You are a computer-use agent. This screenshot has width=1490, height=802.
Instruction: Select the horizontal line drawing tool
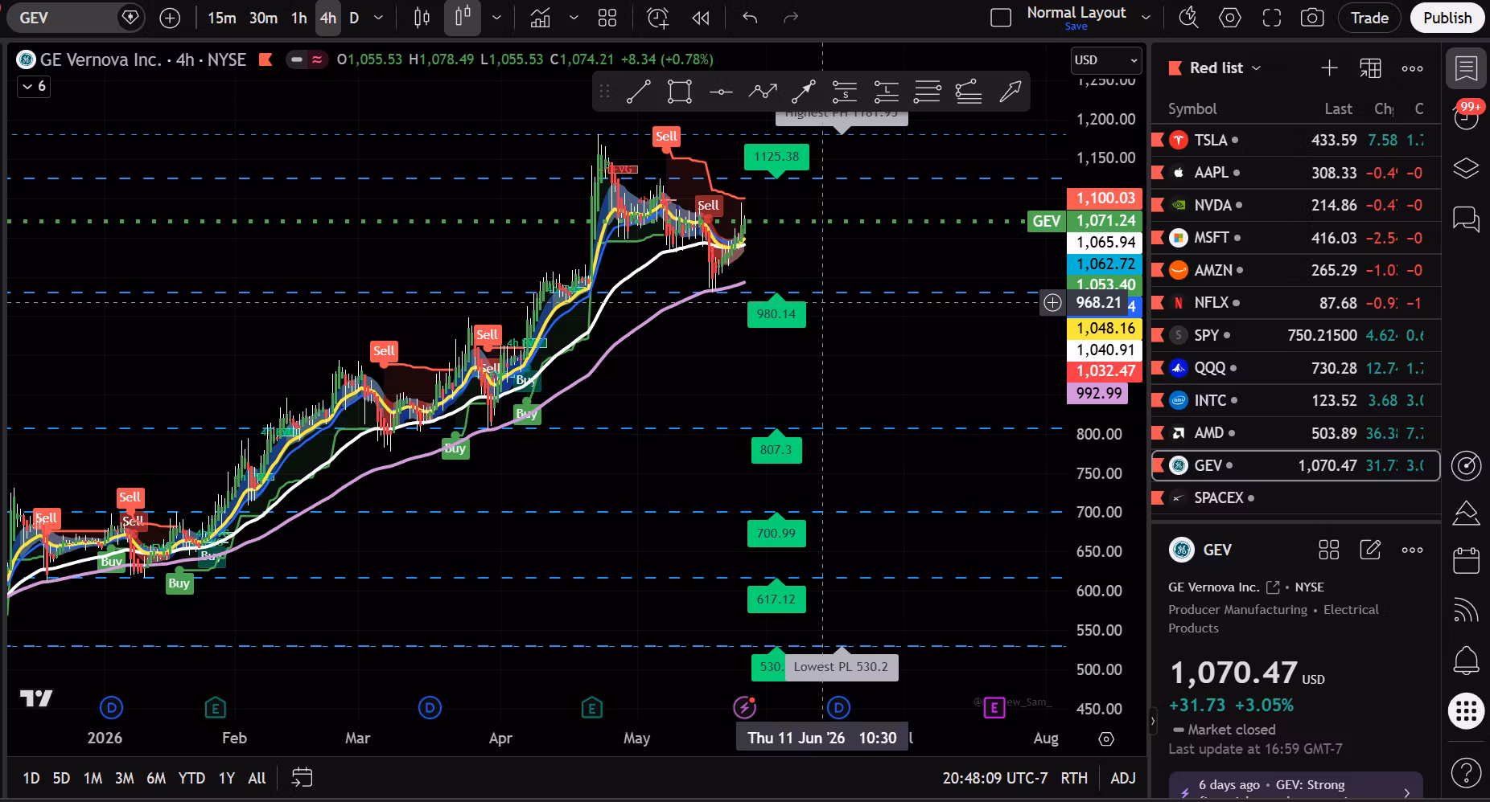(721, 92)
